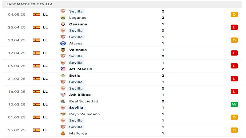Click the Leganes club crest icon
Screen dimensions: 246x138
coord(63,18)
